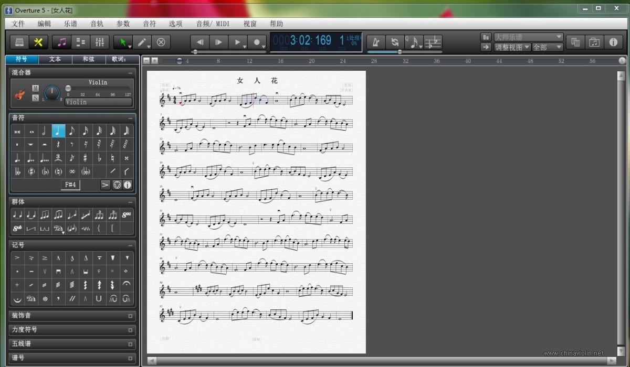Show the purple notes score view
630x367 pixels.
click(x=62, y=42)
